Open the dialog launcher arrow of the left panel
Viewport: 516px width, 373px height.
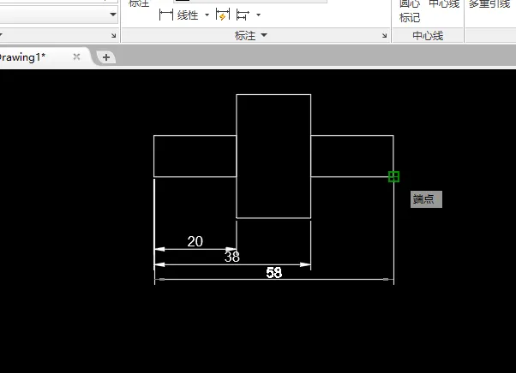(113, 35)
